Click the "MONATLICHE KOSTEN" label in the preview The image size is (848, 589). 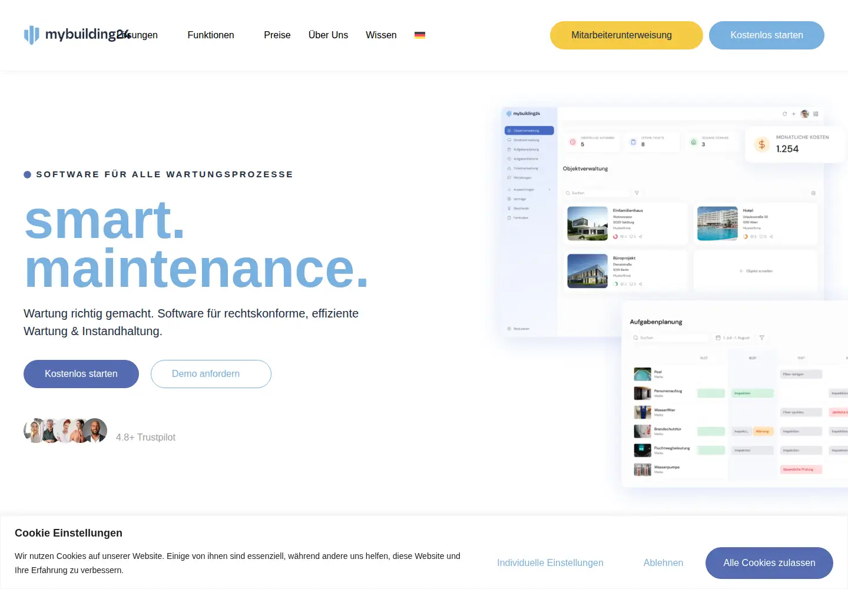(x=802, y=137)
